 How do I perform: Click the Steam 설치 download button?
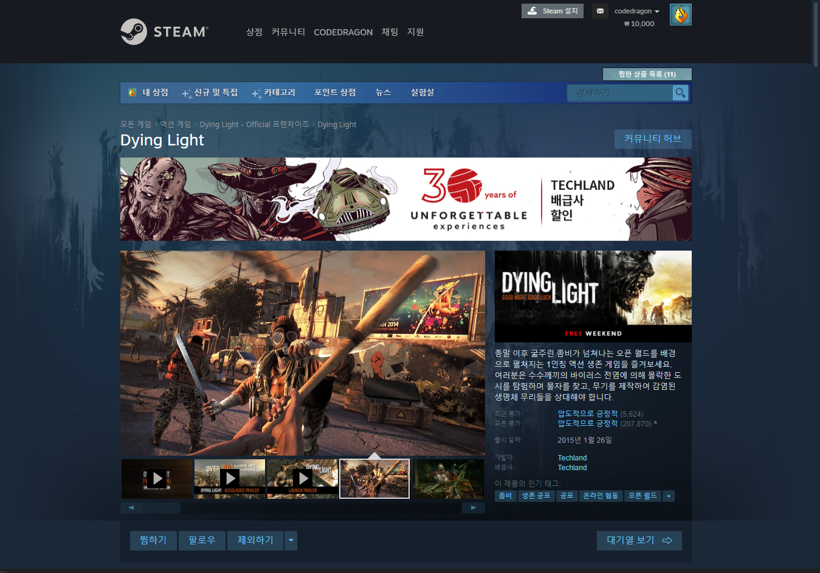click(553, 11)
